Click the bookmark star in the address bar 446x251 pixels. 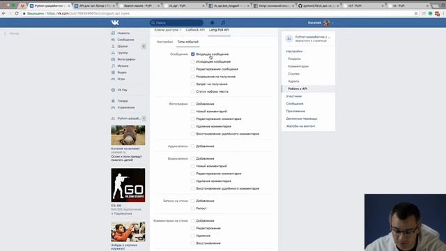tap(416, 13)
